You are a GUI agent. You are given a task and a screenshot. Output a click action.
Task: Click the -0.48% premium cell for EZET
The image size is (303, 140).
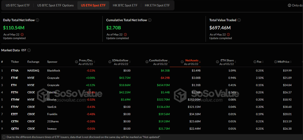tap(91, 114)
